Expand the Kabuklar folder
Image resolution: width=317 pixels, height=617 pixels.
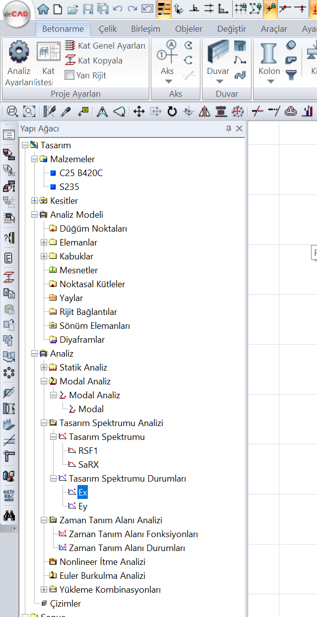(x=44, y=256)
